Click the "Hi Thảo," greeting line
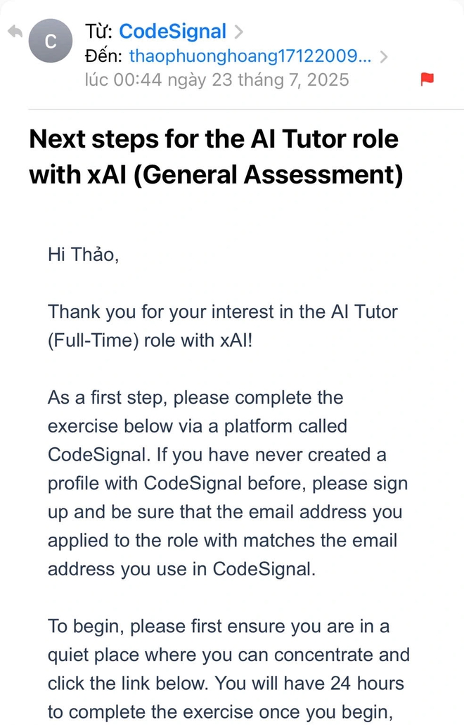This screenshot has height=725, width=464. coord(83,255)
